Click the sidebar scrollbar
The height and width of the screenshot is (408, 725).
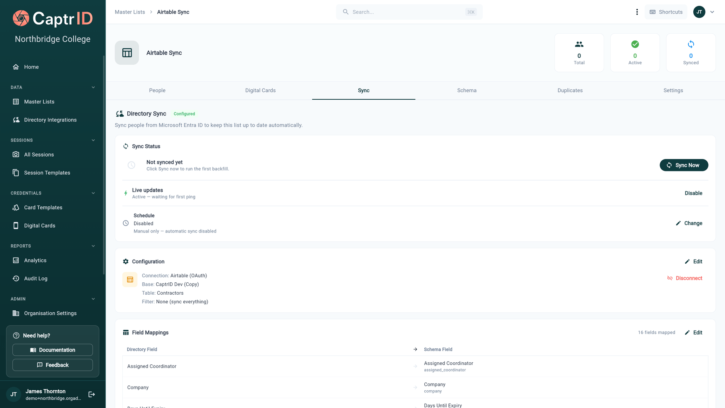pos(104,165)
